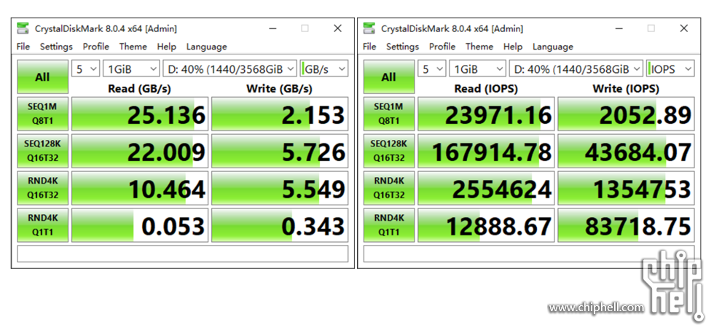Click RND4K Q16T32 read result 10.464
The width and height of the screenshot is (714, 333).
click(x=140, y=188)
